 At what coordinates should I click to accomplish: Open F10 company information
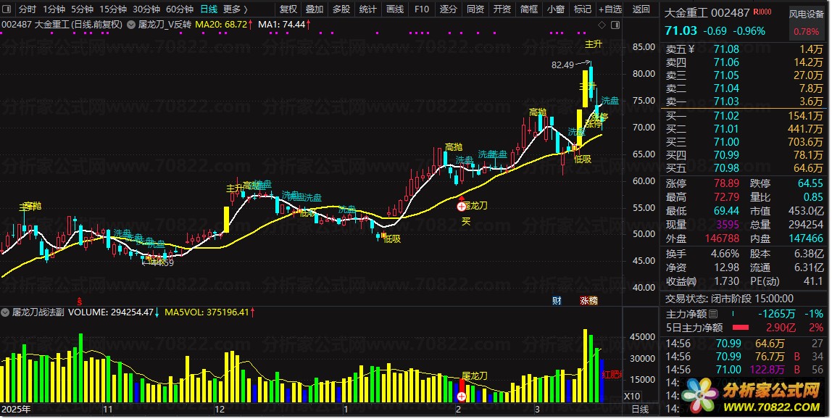click(x=422, y=9)
